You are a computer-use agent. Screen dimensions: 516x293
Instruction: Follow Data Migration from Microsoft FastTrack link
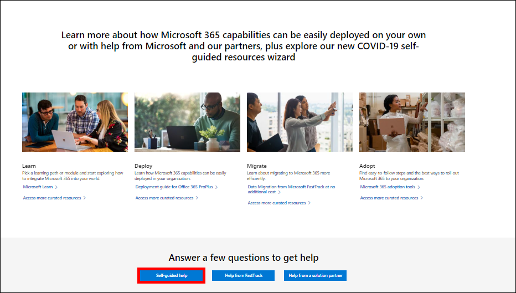click(291, 189)
